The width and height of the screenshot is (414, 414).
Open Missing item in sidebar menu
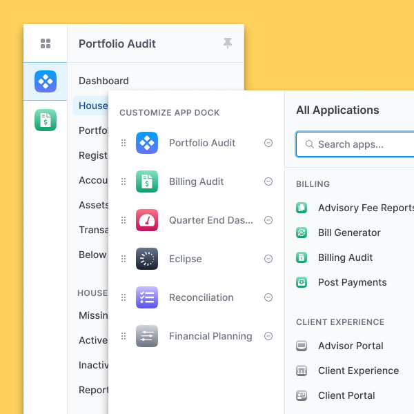tap(93, 315)
